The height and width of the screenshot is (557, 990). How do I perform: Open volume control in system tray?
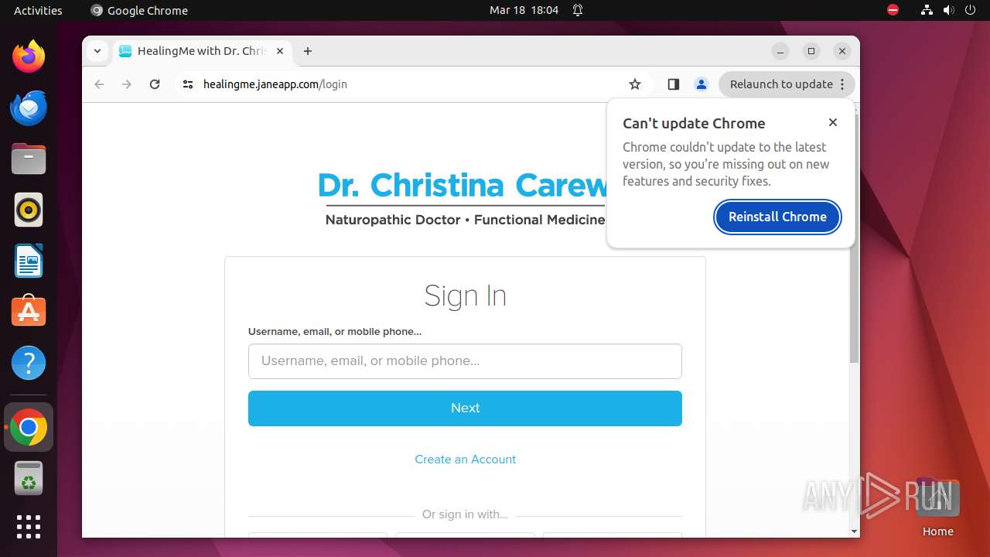pos(949,10)
